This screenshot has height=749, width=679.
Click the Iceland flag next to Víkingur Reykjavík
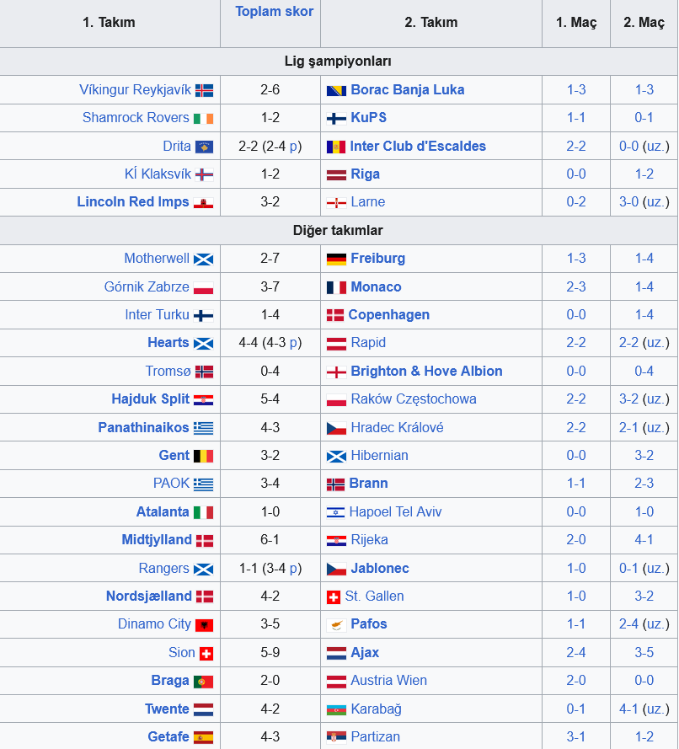coord(204,90)
